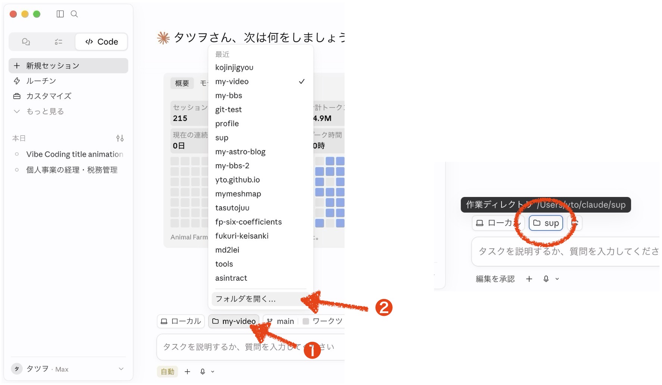Screen dimensions: 662x385
Task: Click the laptop icon in the main window ローカル button
Action: click(x=164, y=321)
